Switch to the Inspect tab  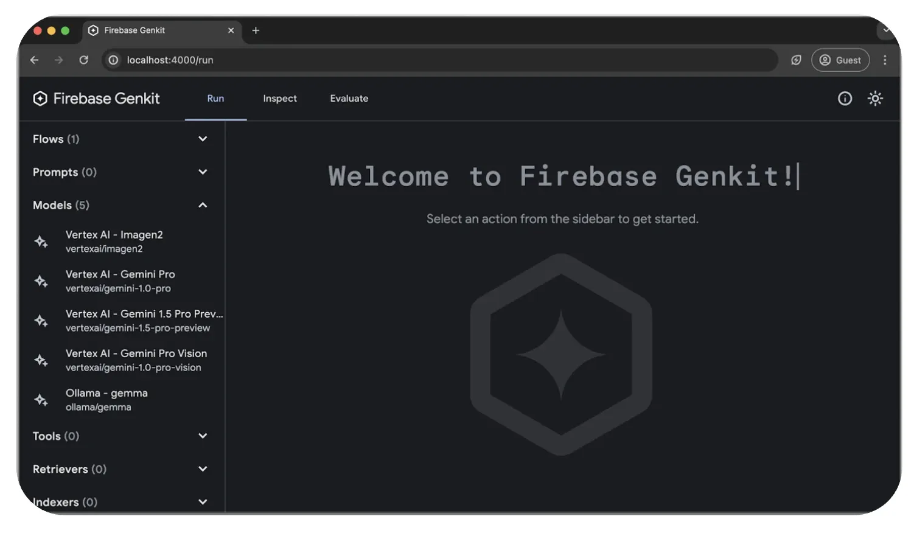coord(280,99)
